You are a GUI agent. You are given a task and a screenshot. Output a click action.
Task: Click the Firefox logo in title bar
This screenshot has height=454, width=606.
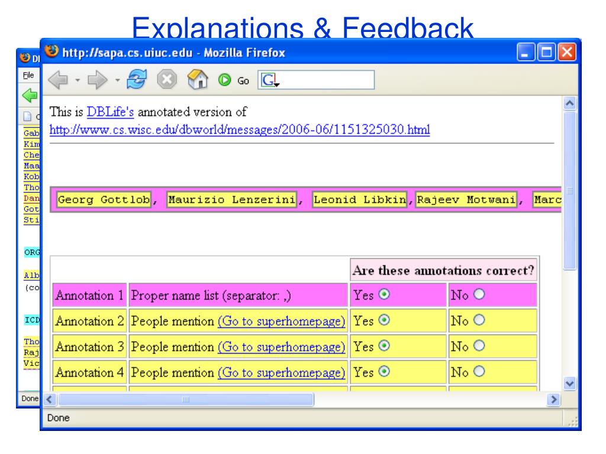click(x=50, y=54)
